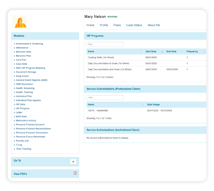The image size is (214, 191).
Task: Click Mary Nelson's profile photo
Action: click(x=20, y=22)
